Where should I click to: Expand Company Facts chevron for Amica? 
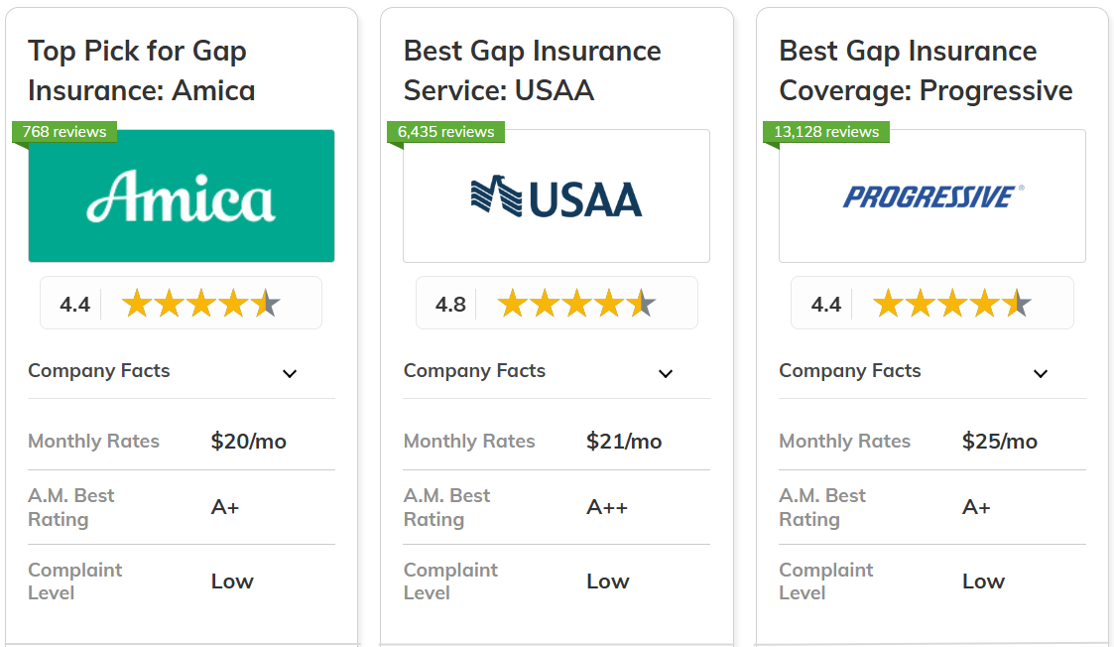tap(289, 373)
